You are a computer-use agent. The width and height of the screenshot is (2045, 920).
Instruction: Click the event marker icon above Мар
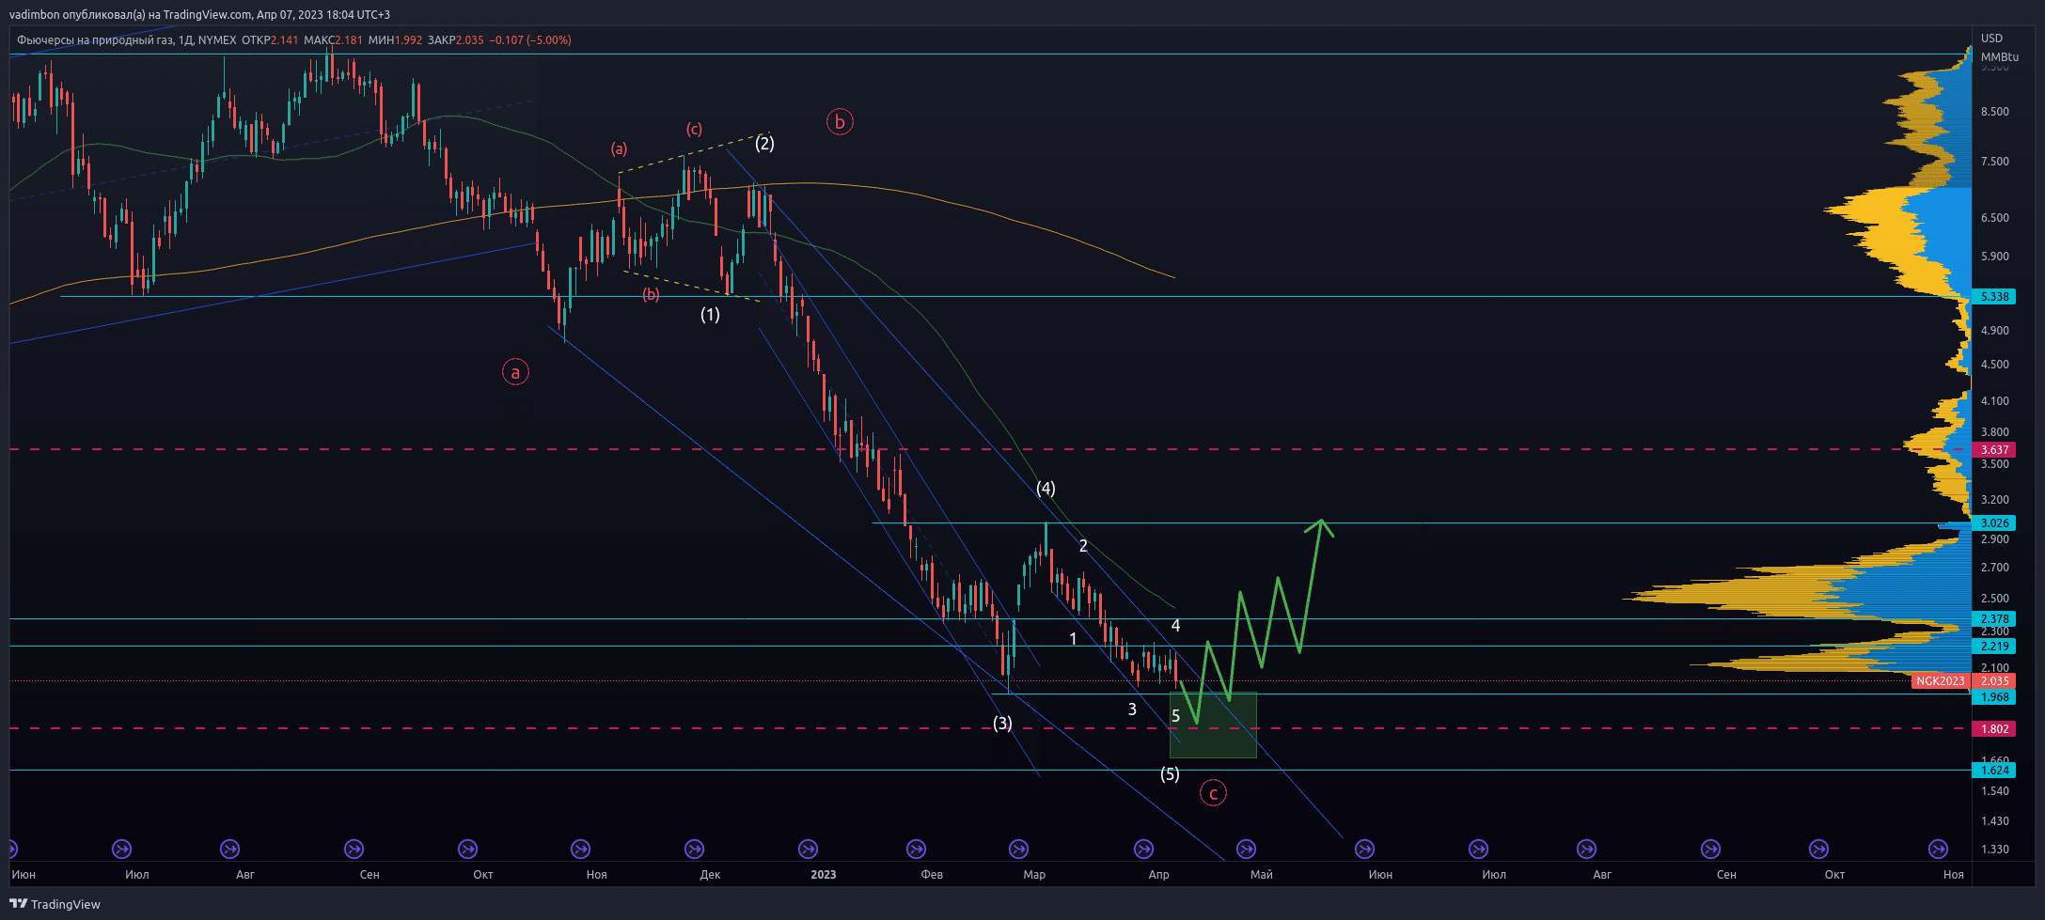(x=1018, y=850)
